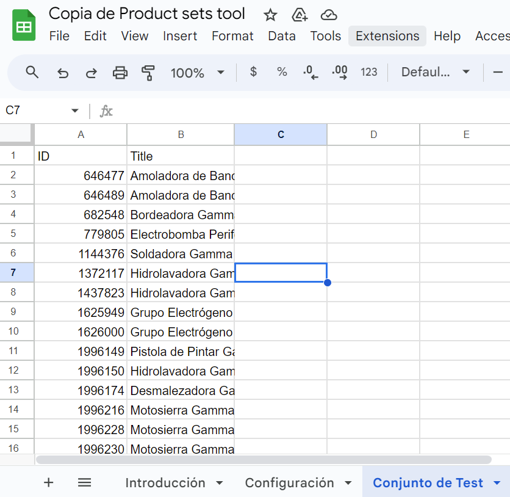Click the select-all corner box
This screenshot has height=497, width=510.
point(16,134)
